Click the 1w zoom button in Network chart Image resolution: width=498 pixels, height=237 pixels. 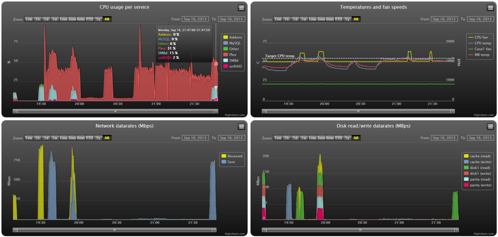[x=55, y=138]
